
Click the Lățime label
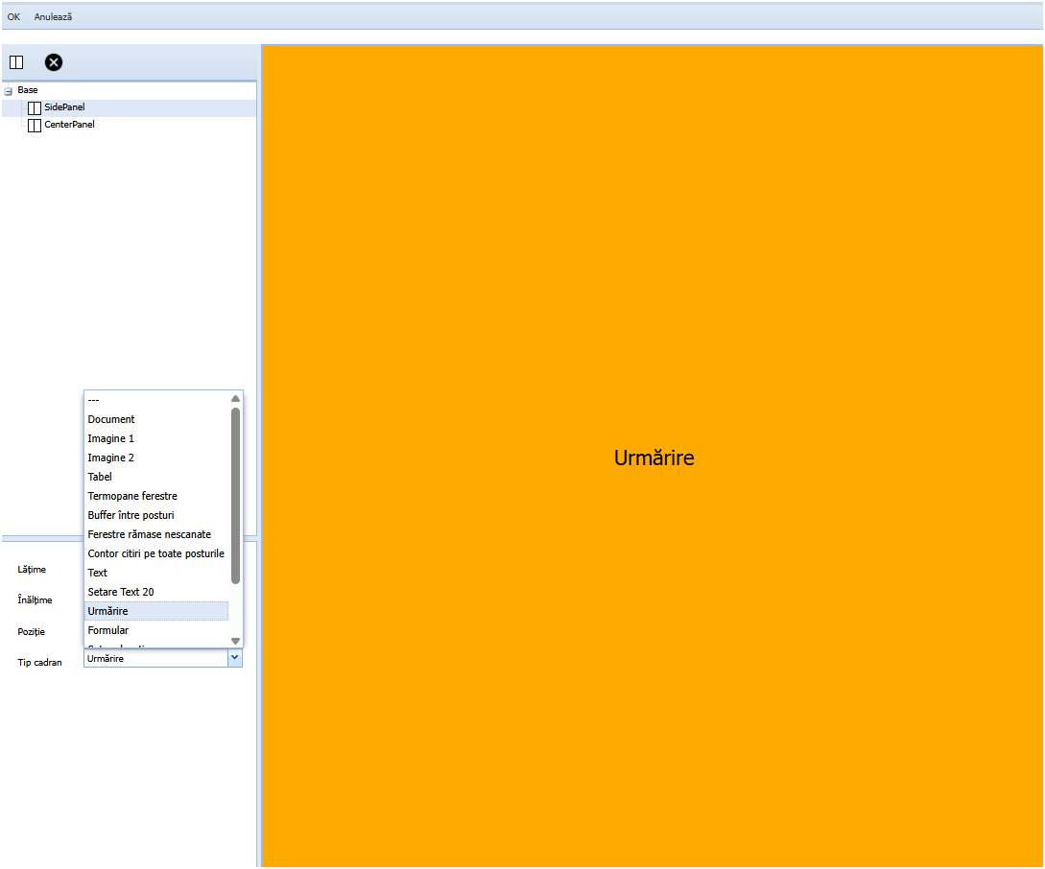[32, 570]
